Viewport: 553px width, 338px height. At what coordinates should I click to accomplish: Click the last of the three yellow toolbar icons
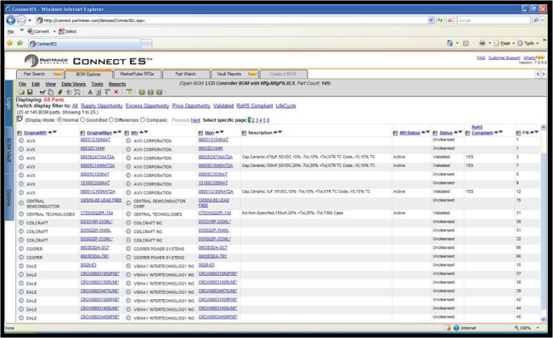159,92
